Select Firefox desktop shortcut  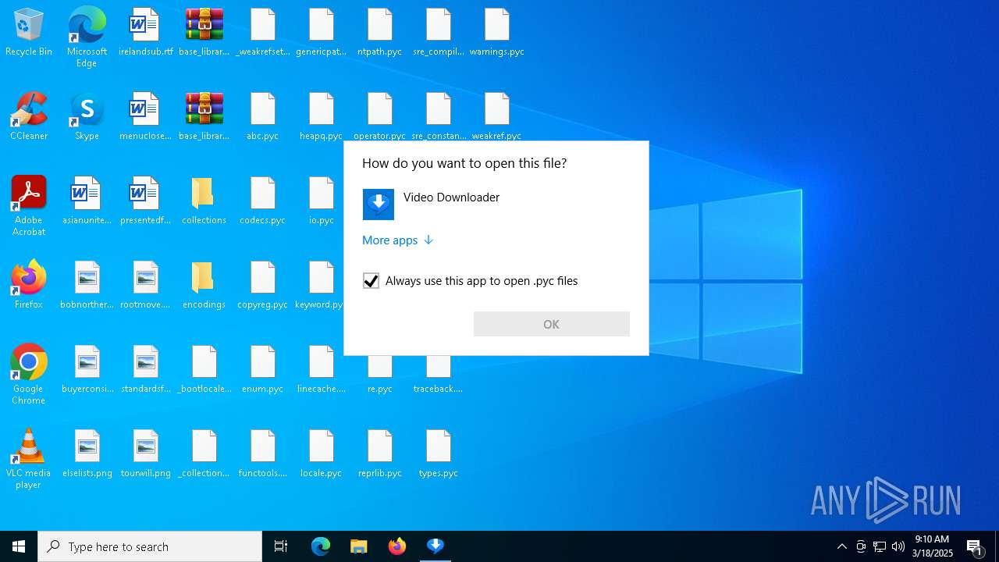point(29,286)
